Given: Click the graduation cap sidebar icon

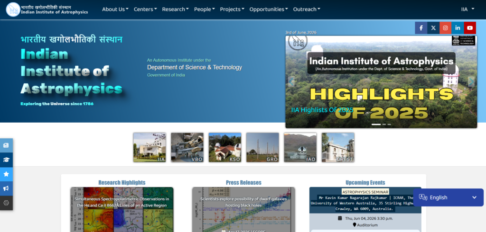Looking at the screenshot, I should (x=6, y=160).
